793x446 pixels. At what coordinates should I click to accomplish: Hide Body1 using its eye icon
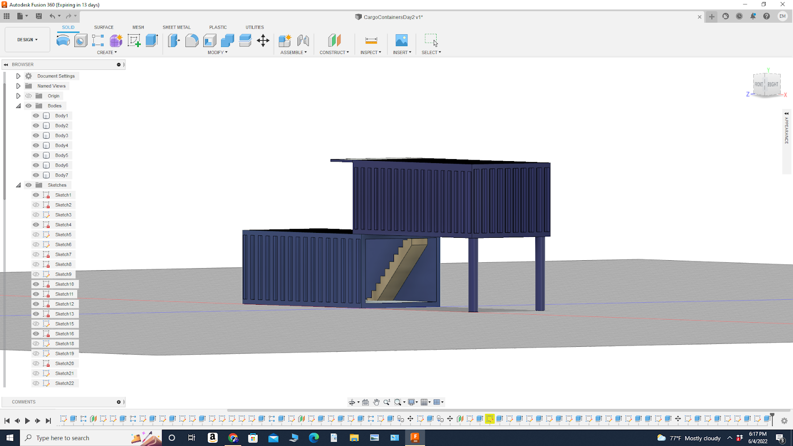point(36,115)
